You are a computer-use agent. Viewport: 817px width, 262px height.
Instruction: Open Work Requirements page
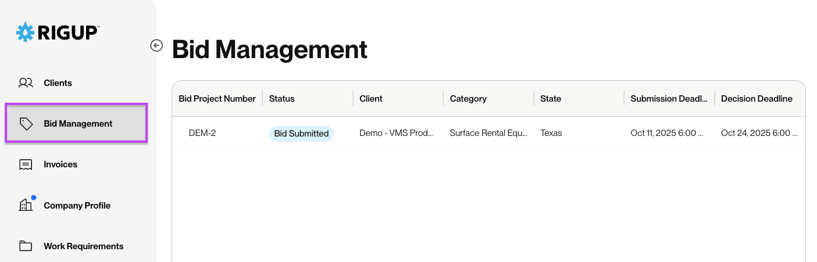pos(76,246)
